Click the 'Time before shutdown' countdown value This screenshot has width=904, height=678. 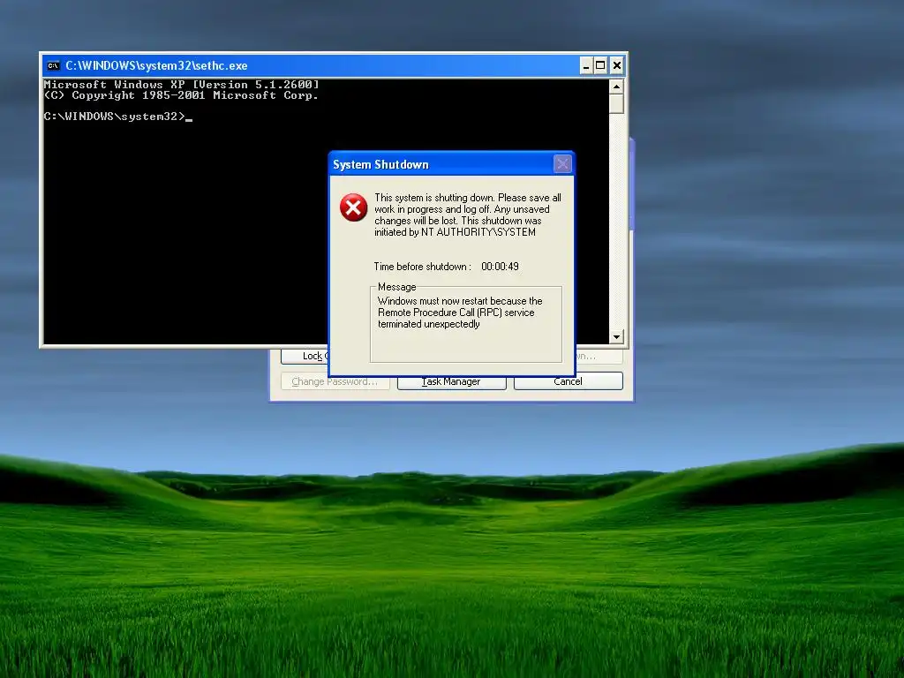pos(500,267)
